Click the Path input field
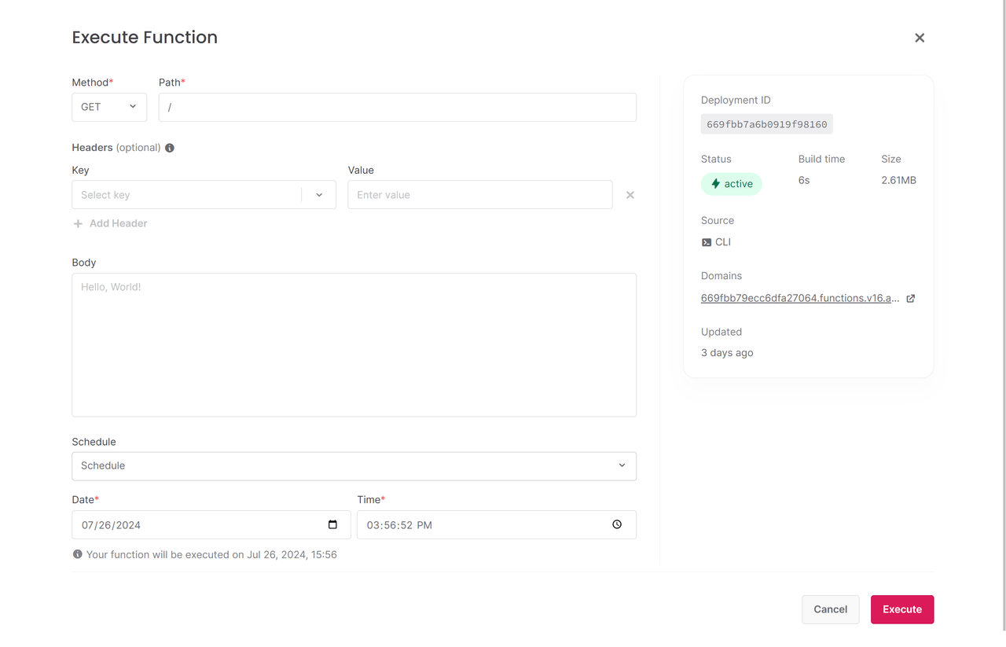Image resolution: width=1006 pixels, height=647 pixels. (397, 108)
